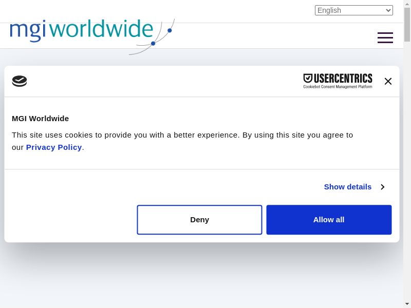Click the Cookiebot Consent Management Platform tagline

[338, 87]
